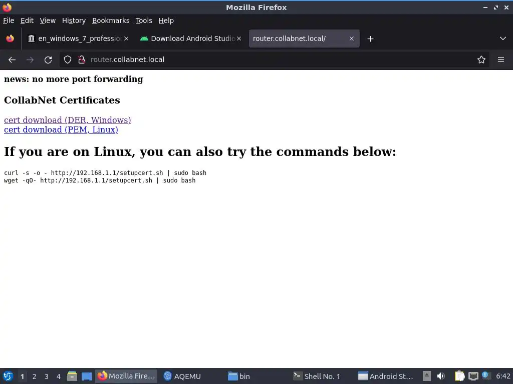Switch to virtual desktop 3
This screenshot has width=513, height=384.
pyautogui.click(x=47, y=376)
